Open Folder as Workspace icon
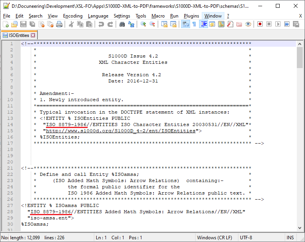The image size is (305, 242). pyautogui.click(x=239, y=24)
